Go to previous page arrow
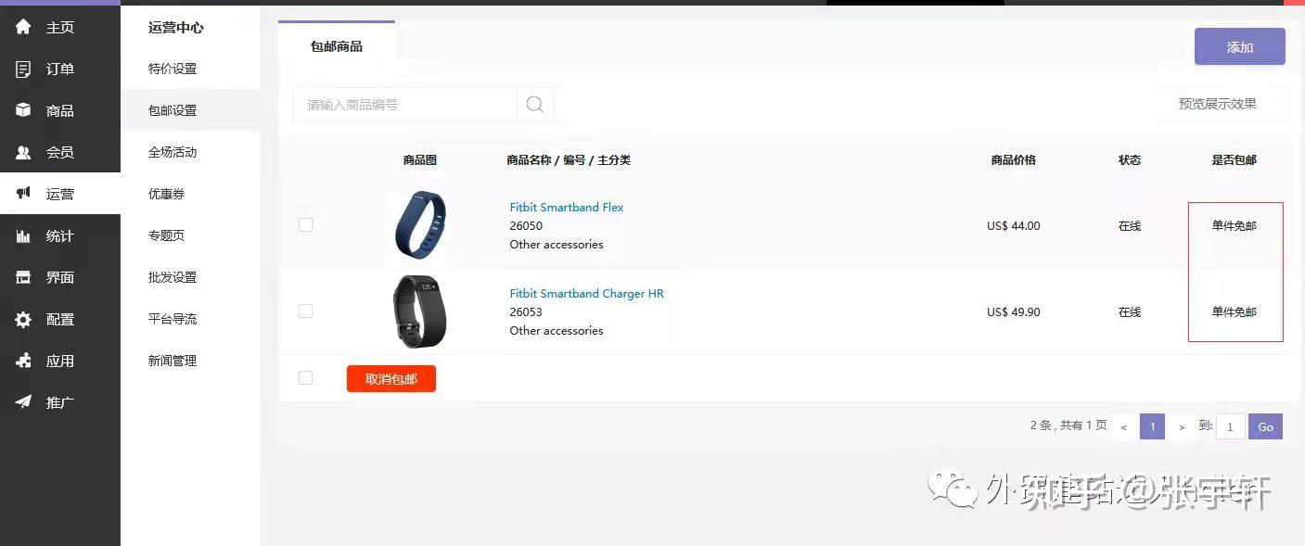This screenshot has height=546, width=1305. tap(1123, 426)
